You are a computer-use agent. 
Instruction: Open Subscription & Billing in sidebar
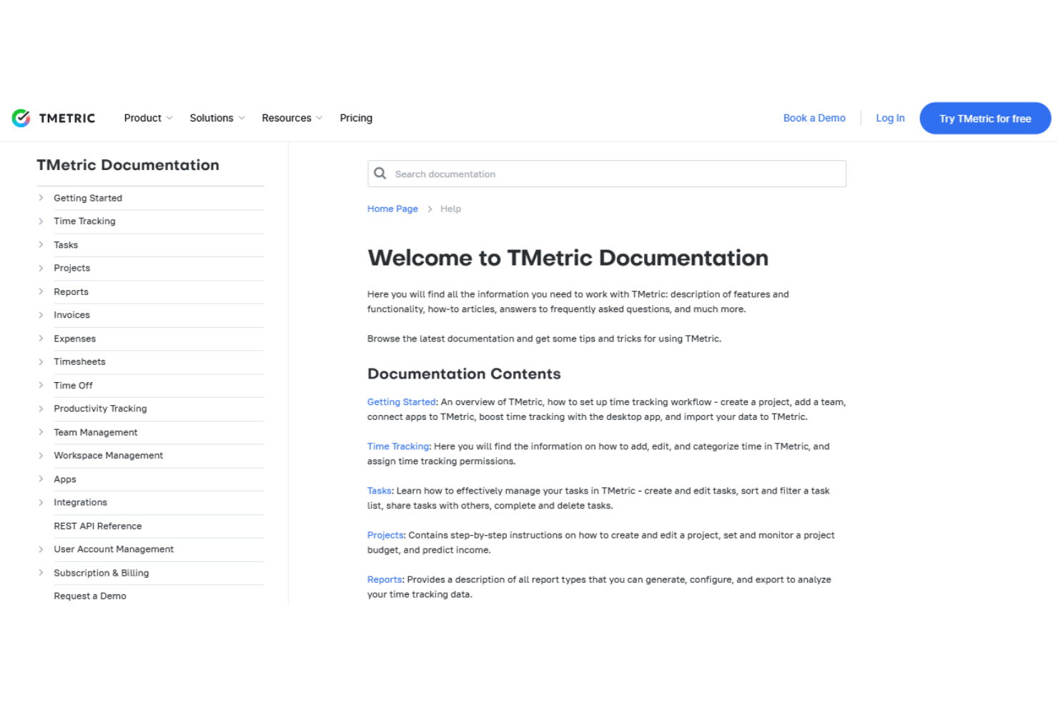coord(102,572)
